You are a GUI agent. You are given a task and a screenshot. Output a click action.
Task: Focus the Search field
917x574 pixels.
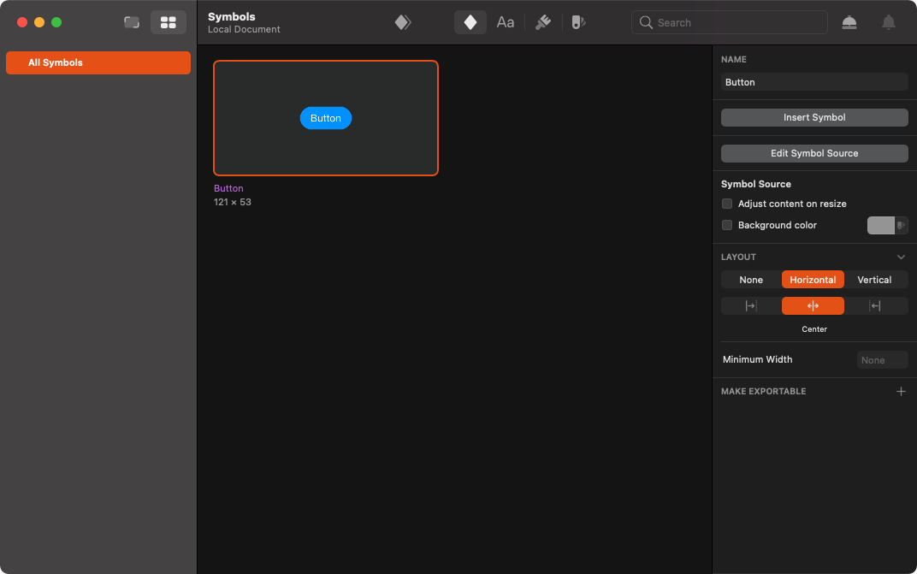tap(730, 22)
